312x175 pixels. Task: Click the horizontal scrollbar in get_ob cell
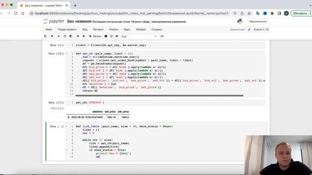pyautogui.click(x=159, y=95)
